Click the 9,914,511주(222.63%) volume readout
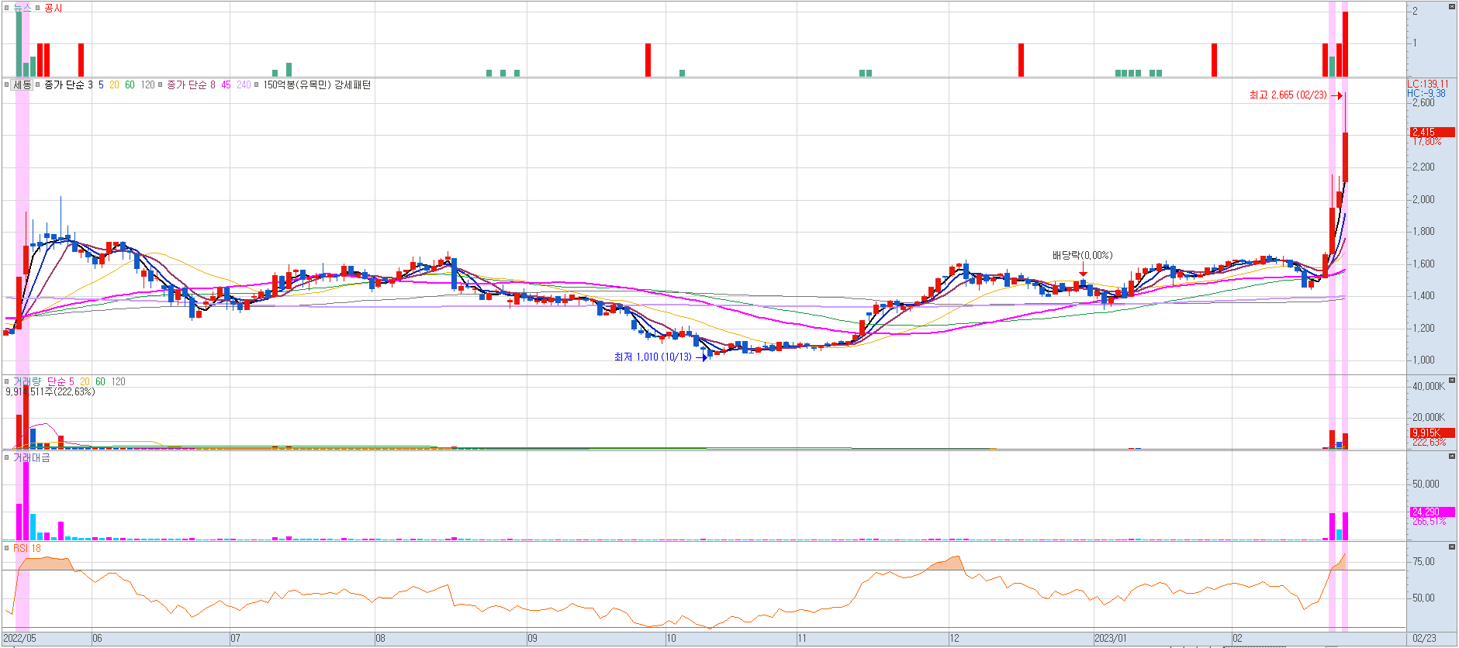This screenshot has width=1459, height=648. tap(50, 391)
